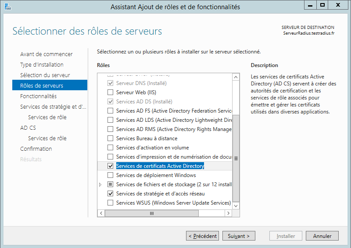Expand Services de fichiers et de stockage
The height and width of the screenshot is (248, 351).
pyautogui.click(x=100, y=184)
